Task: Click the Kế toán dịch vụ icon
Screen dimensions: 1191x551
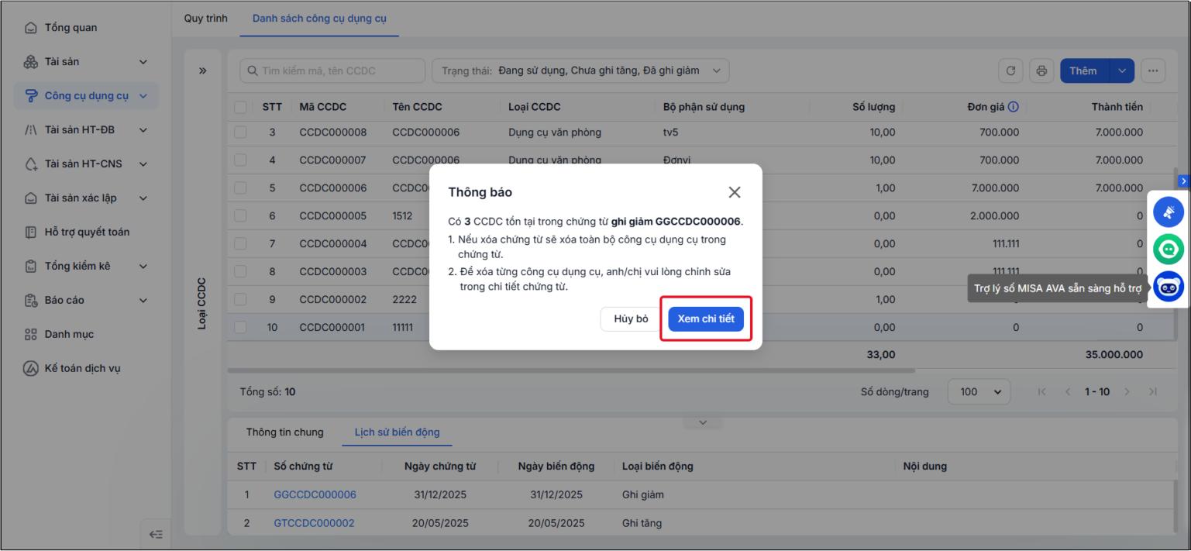Action: tap(31, 369)
